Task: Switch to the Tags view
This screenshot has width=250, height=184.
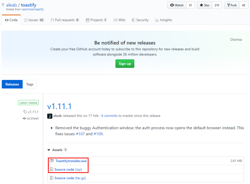Action: coord(30,84)
